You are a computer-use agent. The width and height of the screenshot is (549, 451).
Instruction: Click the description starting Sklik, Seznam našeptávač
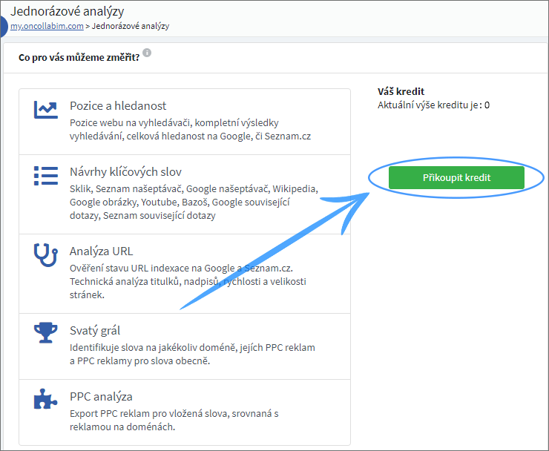coord(194,202)
